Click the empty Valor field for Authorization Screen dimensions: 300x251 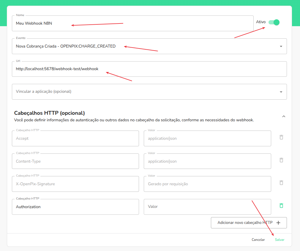207,207
